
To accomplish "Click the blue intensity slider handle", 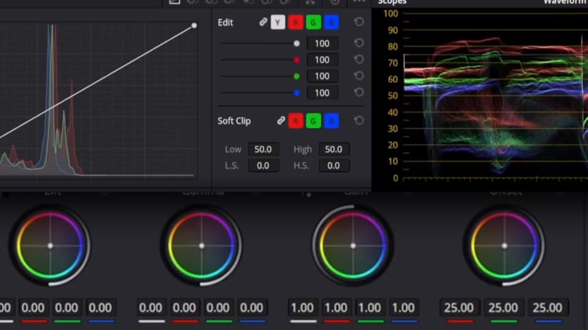I will [296, 93].
